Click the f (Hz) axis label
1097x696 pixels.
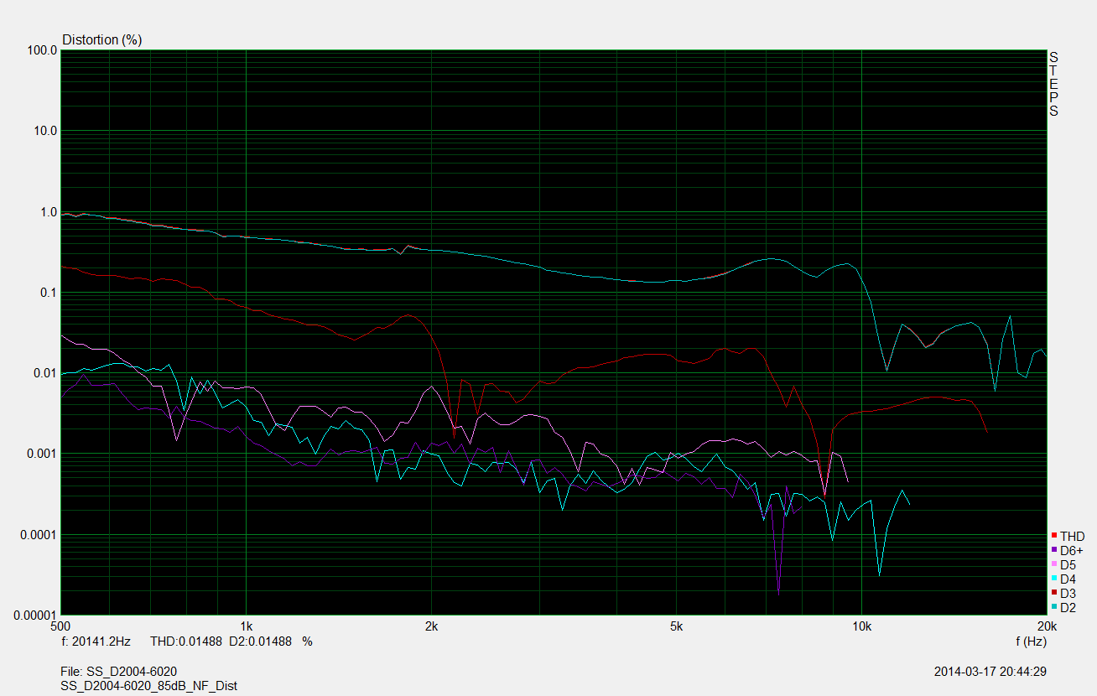pos(1030,641)
